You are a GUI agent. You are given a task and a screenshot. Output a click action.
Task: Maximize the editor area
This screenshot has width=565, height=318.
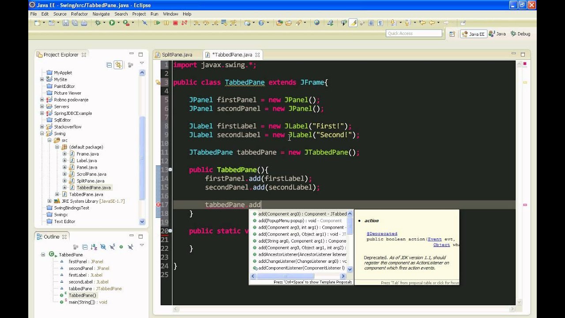coord(523,54)
